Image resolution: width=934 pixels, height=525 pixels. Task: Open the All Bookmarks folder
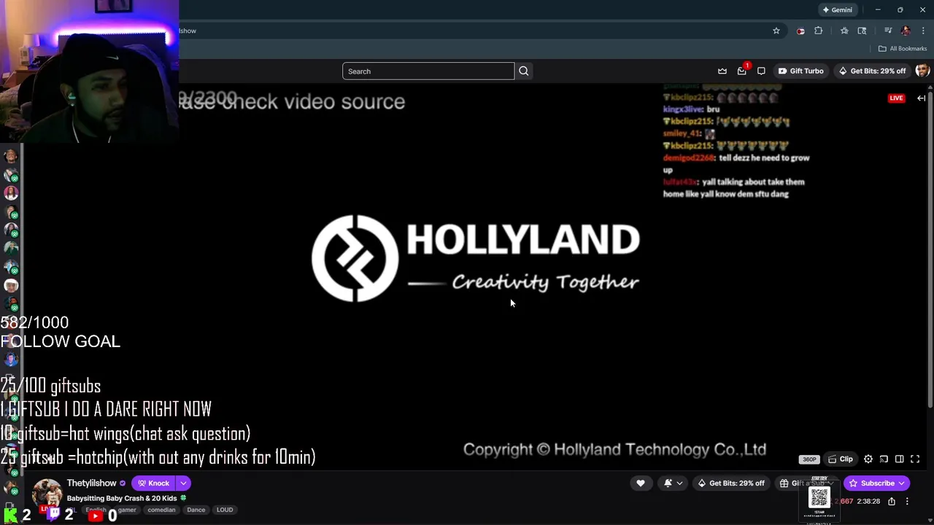[903, 48]
